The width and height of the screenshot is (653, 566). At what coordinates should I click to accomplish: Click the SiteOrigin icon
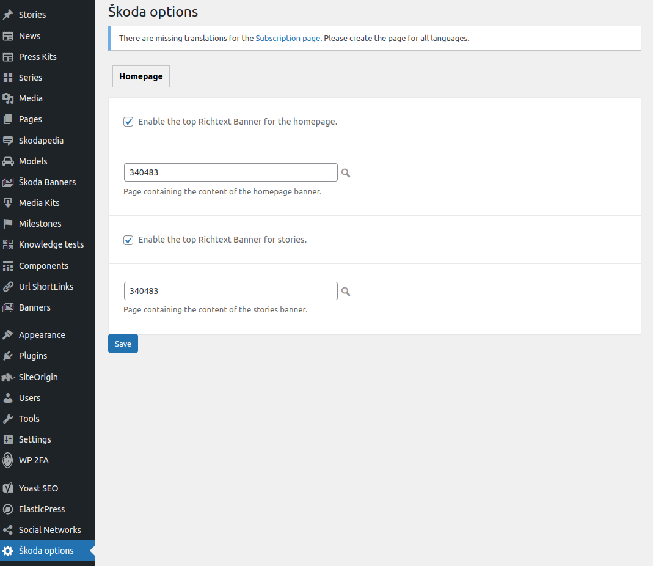click(8, 377)
